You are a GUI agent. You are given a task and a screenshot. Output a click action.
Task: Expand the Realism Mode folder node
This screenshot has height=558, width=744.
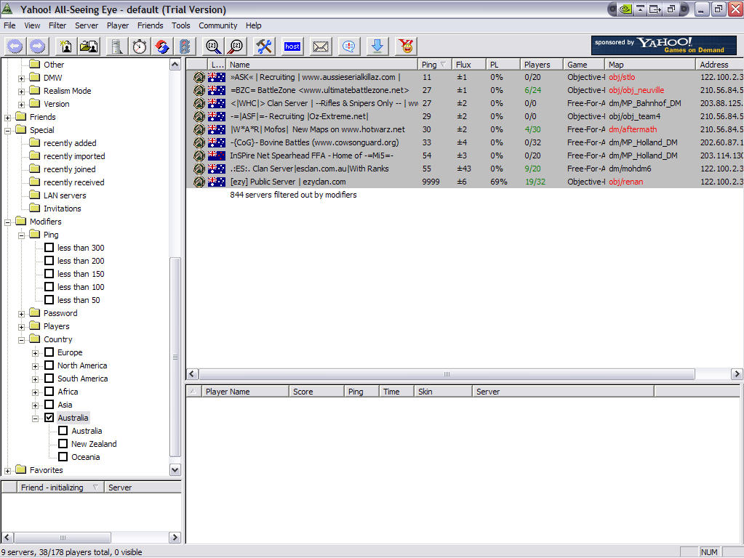point(21,92)
